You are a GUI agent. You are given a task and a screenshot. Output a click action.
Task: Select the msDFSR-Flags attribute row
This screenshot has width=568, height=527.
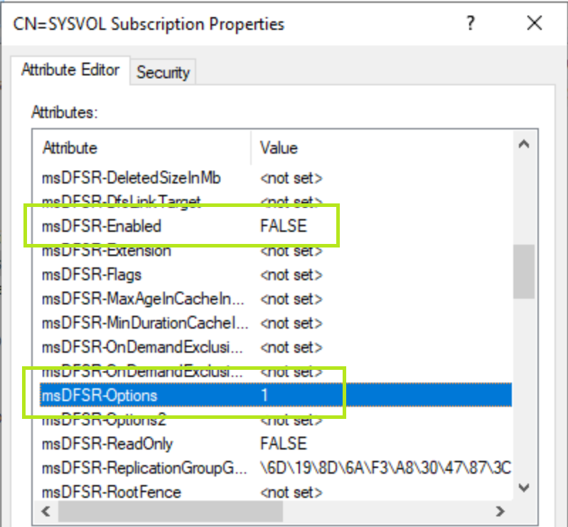(92, 275)
